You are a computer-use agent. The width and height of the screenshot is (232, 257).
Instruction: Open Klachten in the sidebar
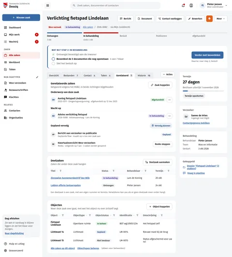(x=21, y=97)
